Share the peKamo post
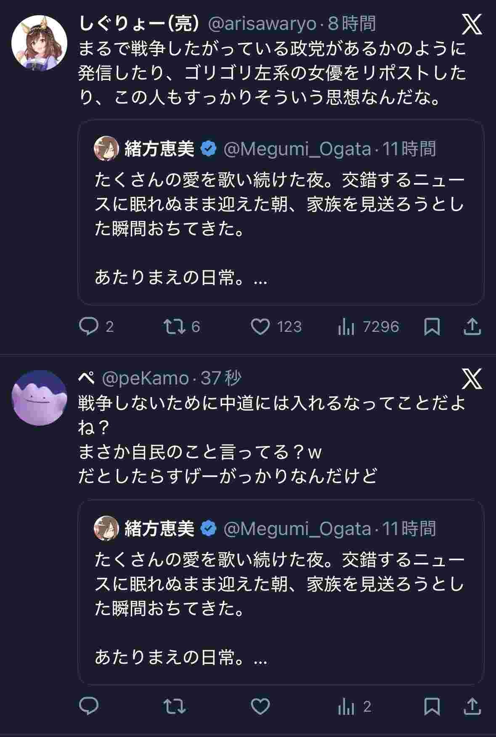The image size is (496, 737). 472,706
